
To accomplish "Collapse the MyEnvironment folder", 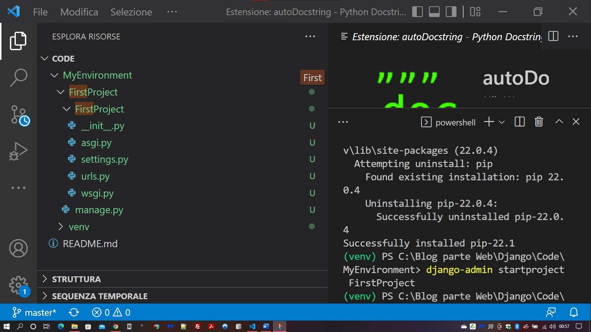I will (x=54, y=75).
